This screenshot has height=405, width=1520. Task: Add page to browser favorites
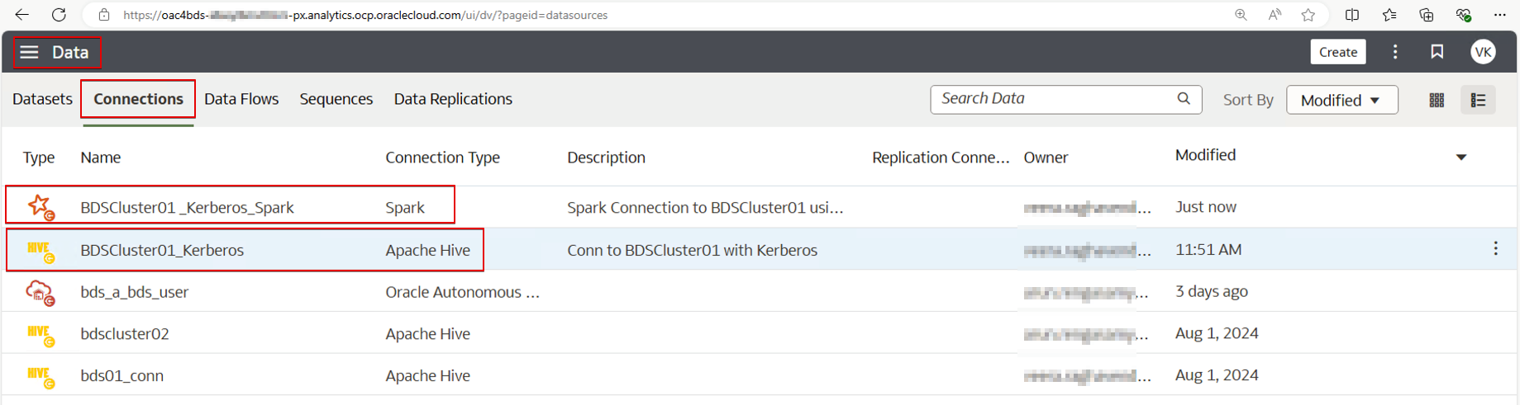1308,15
